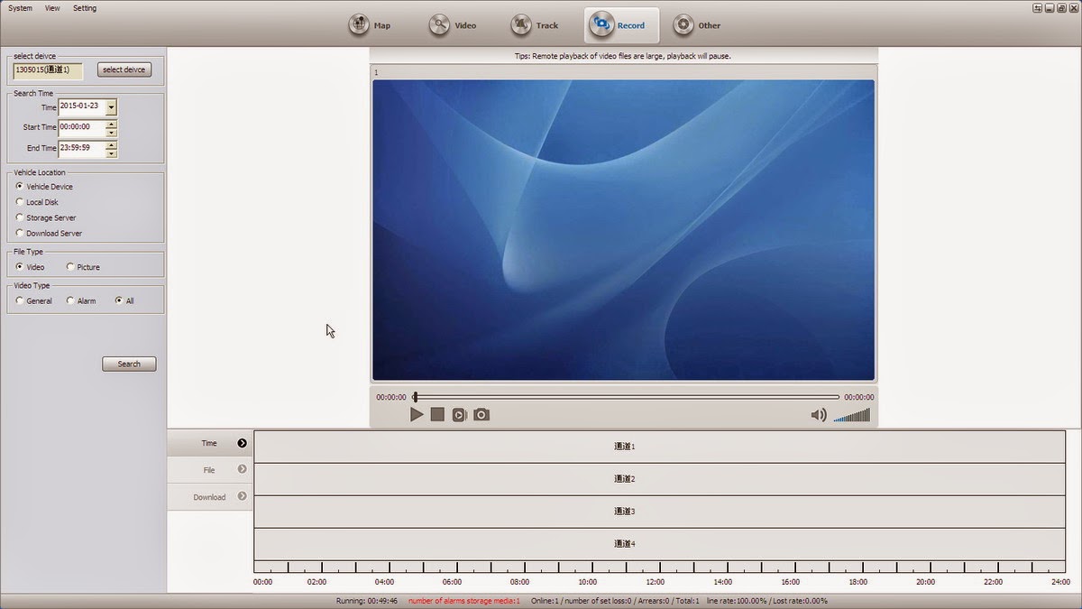Screen dimensions: 1082x609
Task: Click the select deivce button
Action: tap(124, 69)
